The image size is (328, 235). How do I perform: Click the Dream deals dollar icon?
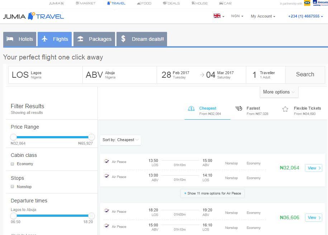coord(123,39)
